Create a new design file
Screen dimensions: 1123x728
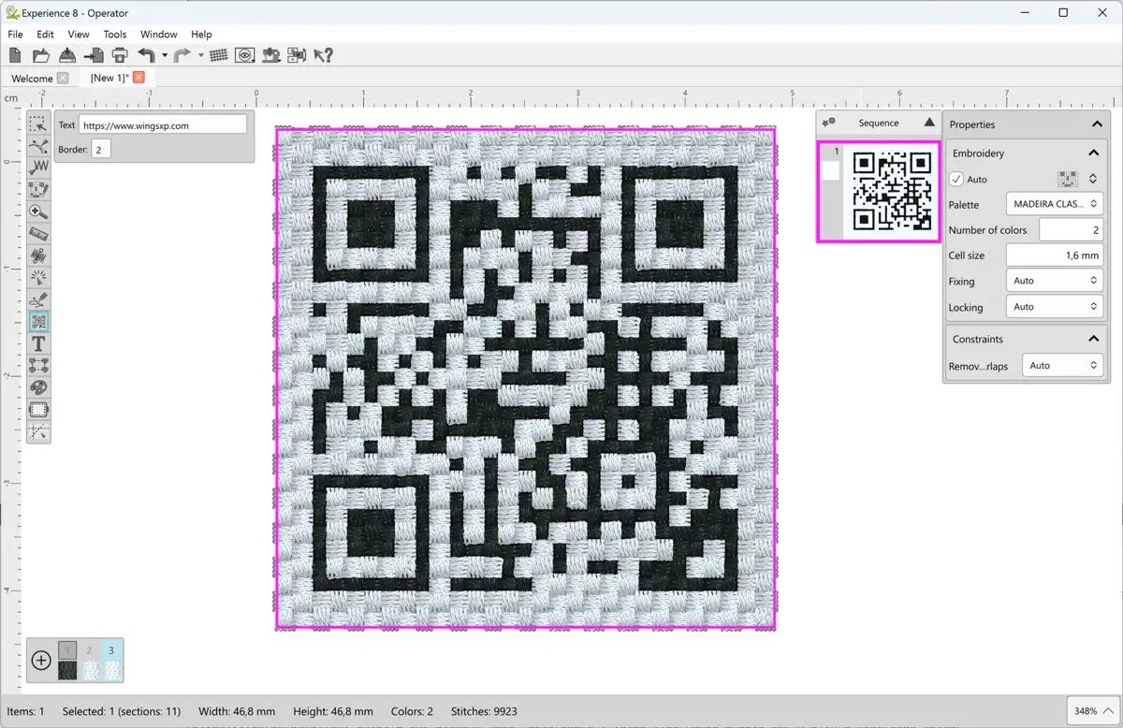pos(15,55)
